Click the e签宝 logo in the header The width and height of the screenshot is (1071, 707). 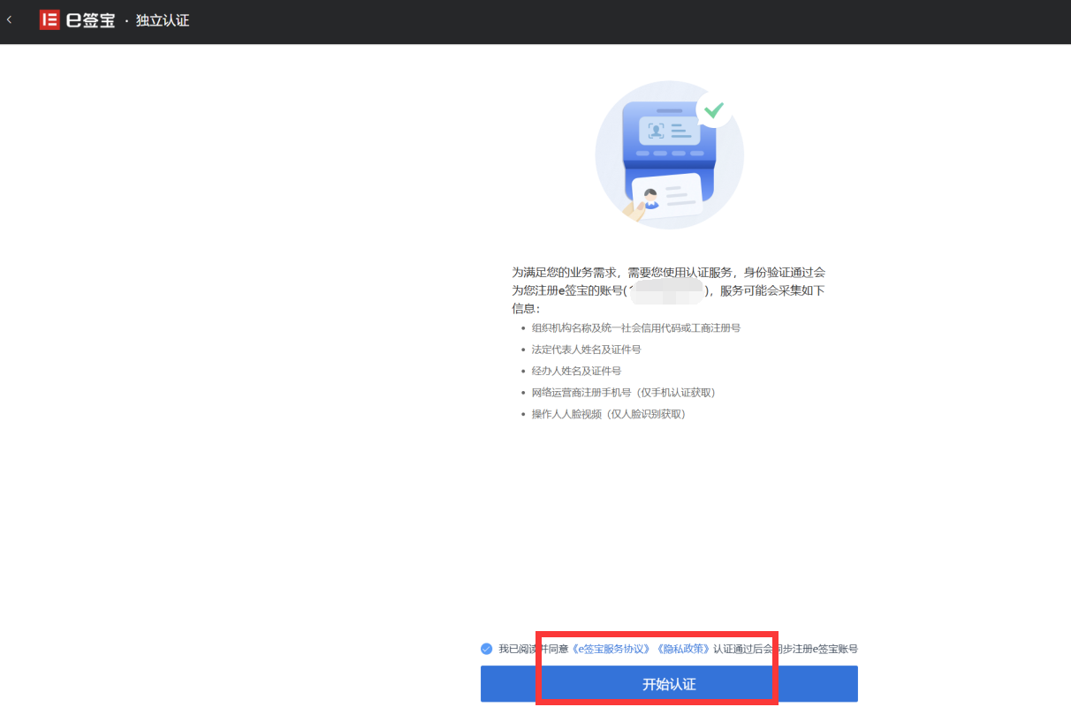coord(77,19)
